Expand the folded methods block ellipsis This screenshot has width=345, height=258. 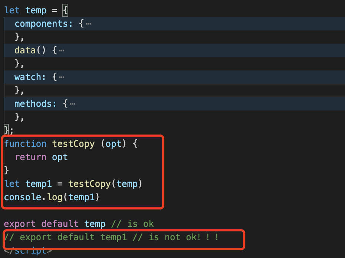[72, 103]
